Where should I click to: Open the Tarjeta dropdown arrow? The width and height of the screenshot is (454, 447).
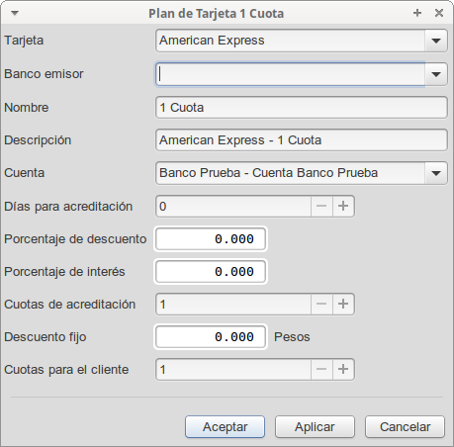tap(436, 41)
